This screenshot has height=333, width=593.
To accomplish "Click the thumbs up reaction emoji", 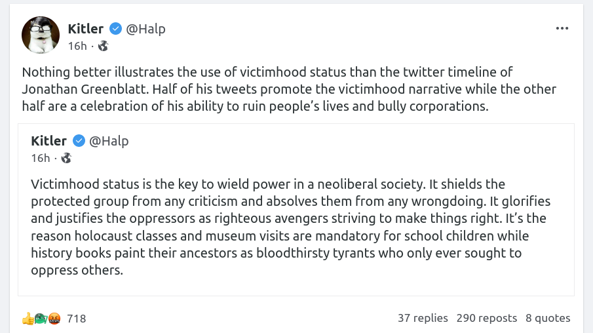I will coord(28,319).
